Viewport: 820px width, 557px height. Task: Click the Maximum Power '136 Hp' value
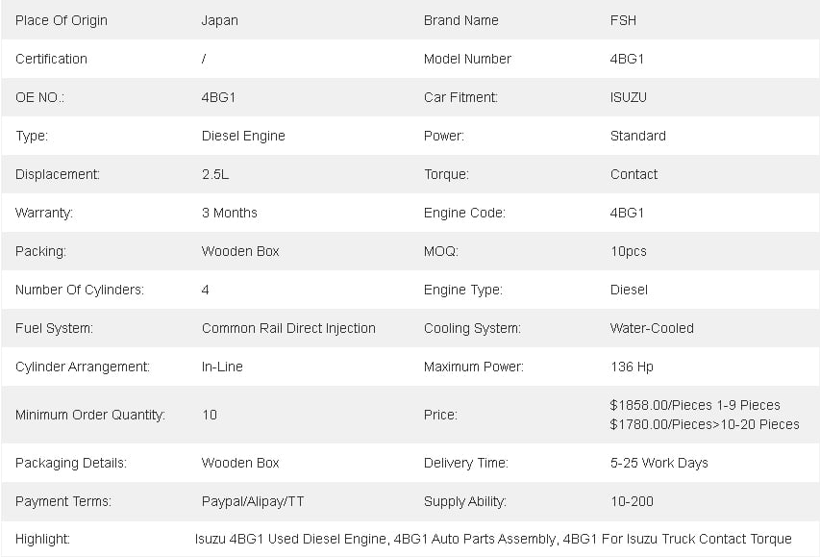(x=632, y=367)
